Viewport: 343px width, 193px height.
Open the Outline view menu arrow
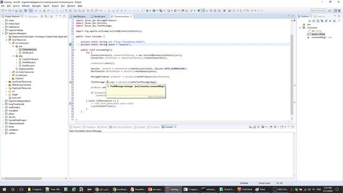pos(339,21)
